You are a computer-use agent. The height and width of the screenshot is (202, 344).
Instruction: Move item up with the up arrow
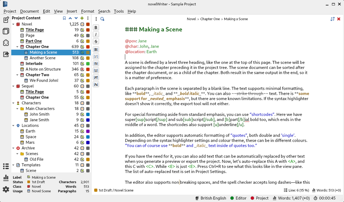(70, 18)
